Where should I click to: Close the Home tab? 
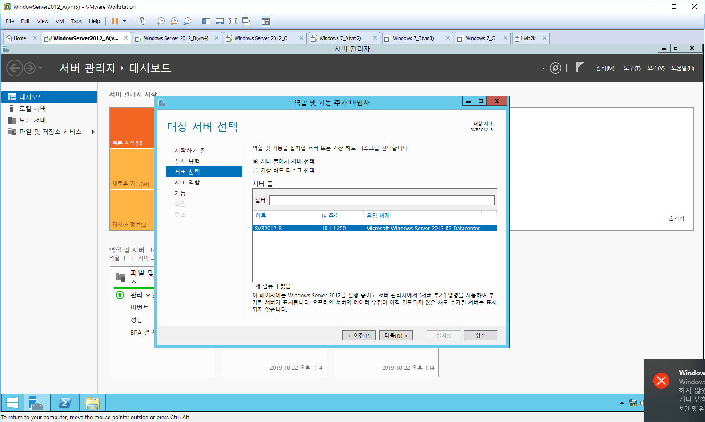pyautogui.click(x=35, y=38)
